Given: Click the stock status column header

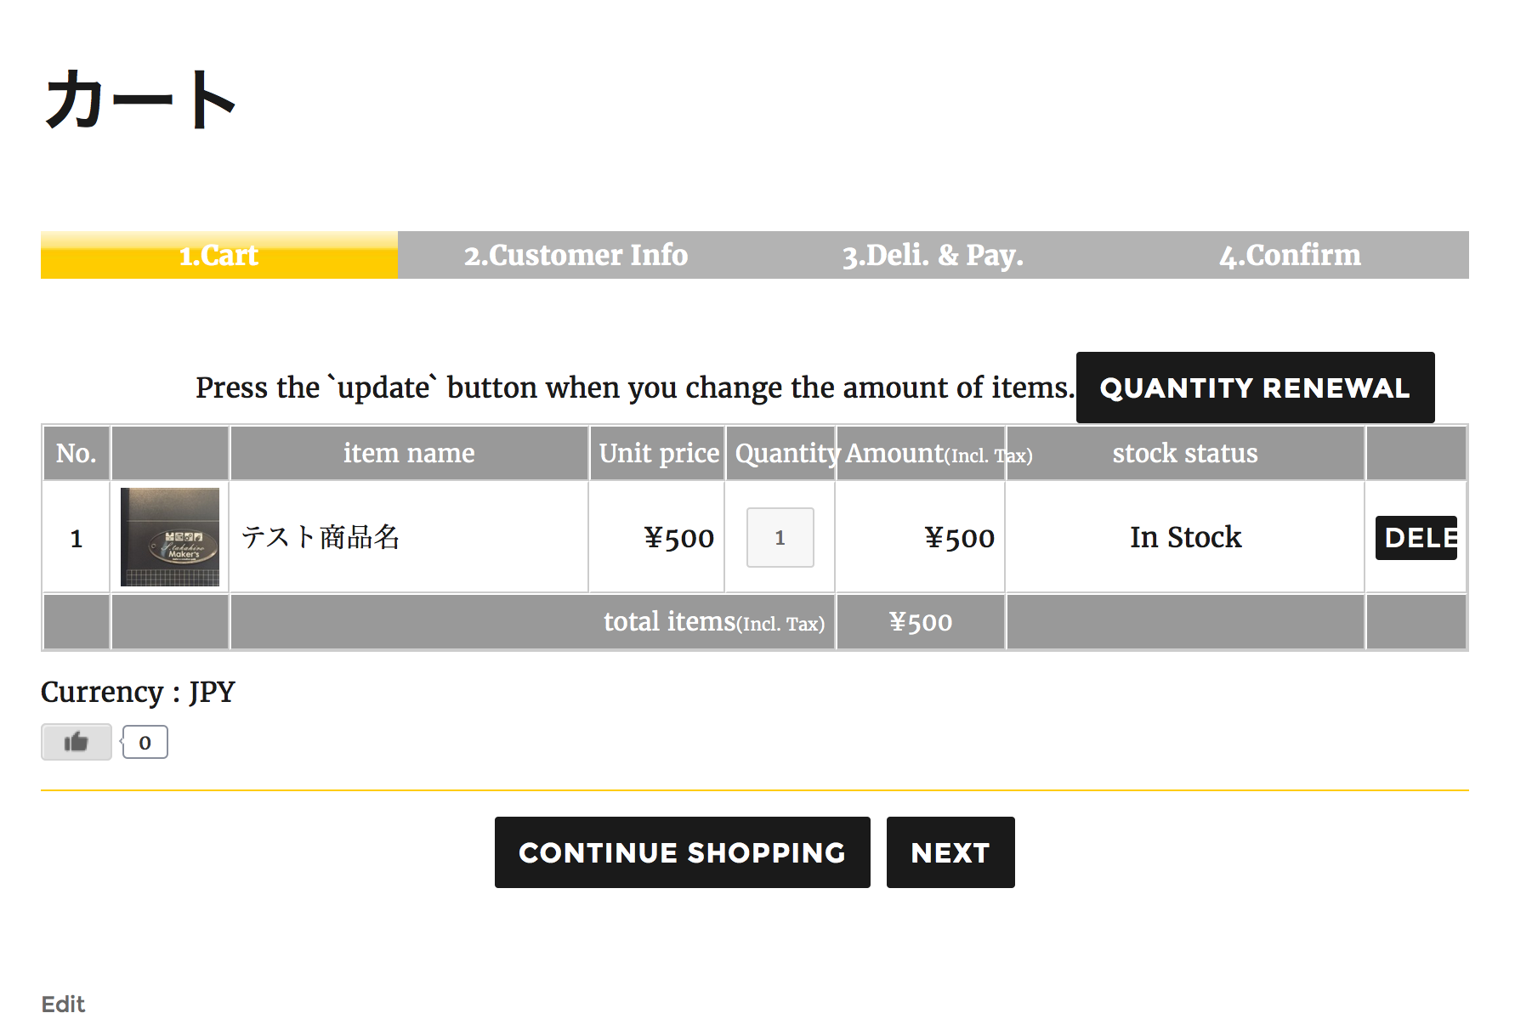Looking at the screenshot, I should click(1185, 453).
